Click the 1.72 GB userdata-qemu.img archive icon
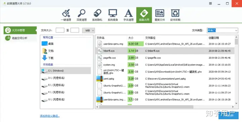The image size is (242, 122). tap(100, 99)
